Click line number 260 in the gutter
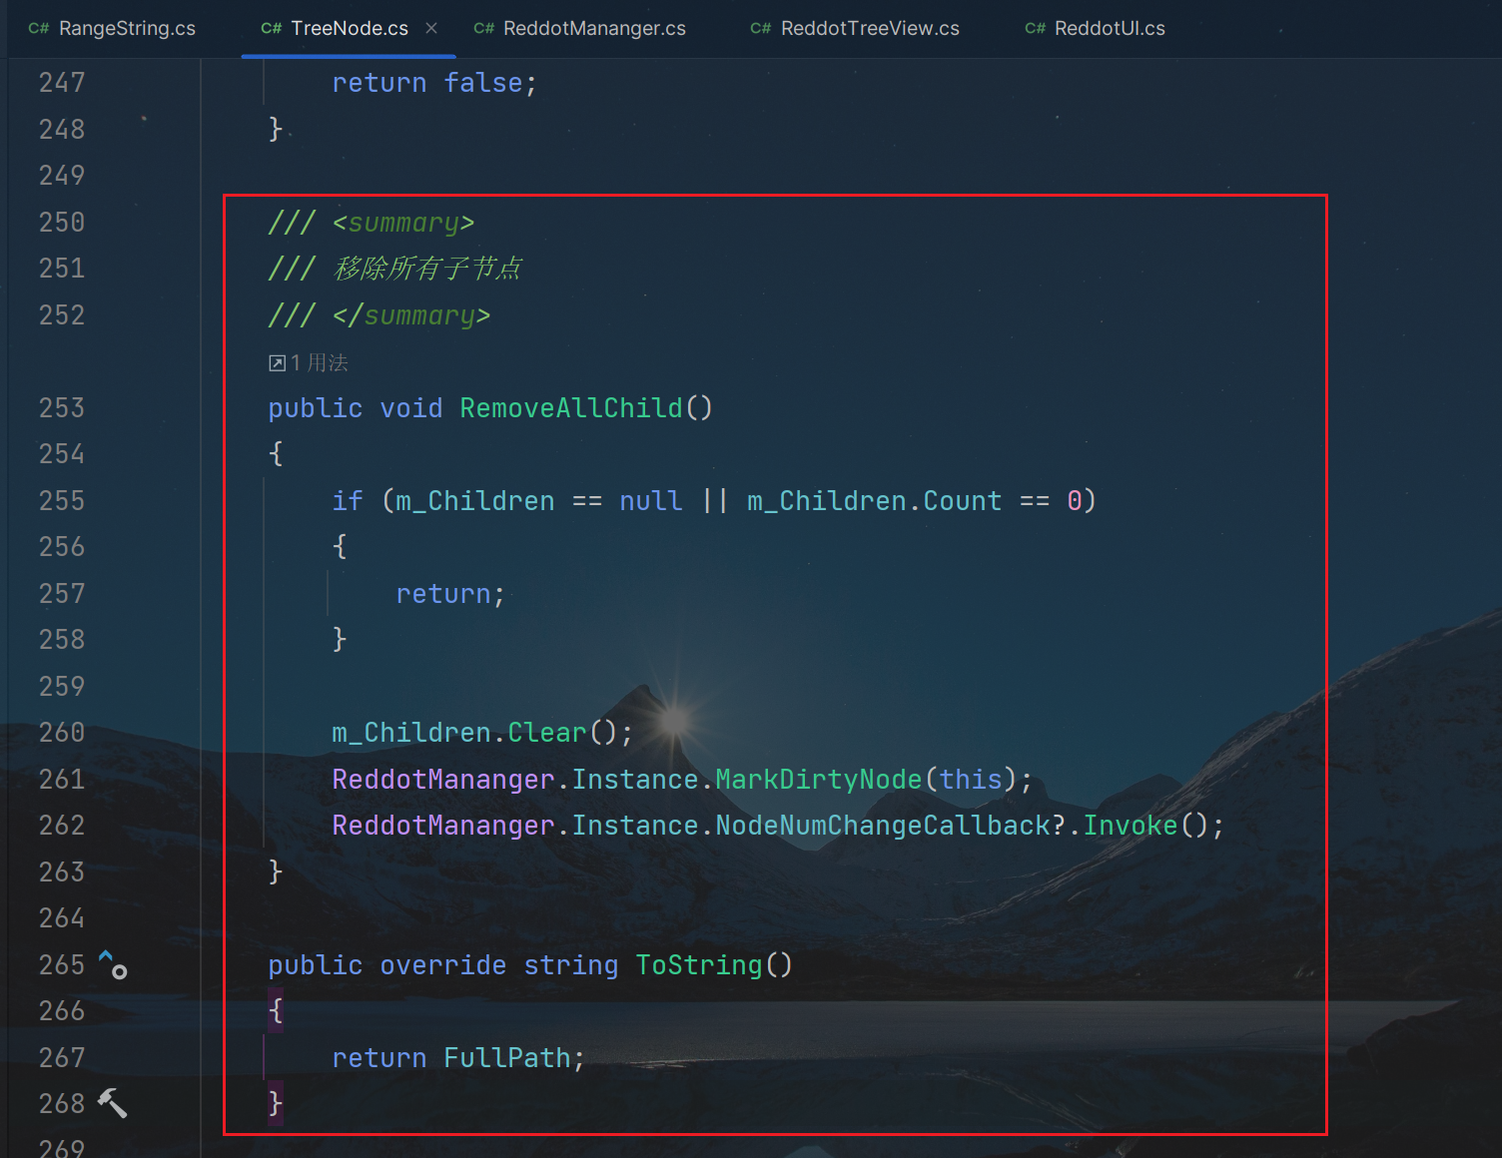The image size is (1502, 1158). [x=62, y=733]
